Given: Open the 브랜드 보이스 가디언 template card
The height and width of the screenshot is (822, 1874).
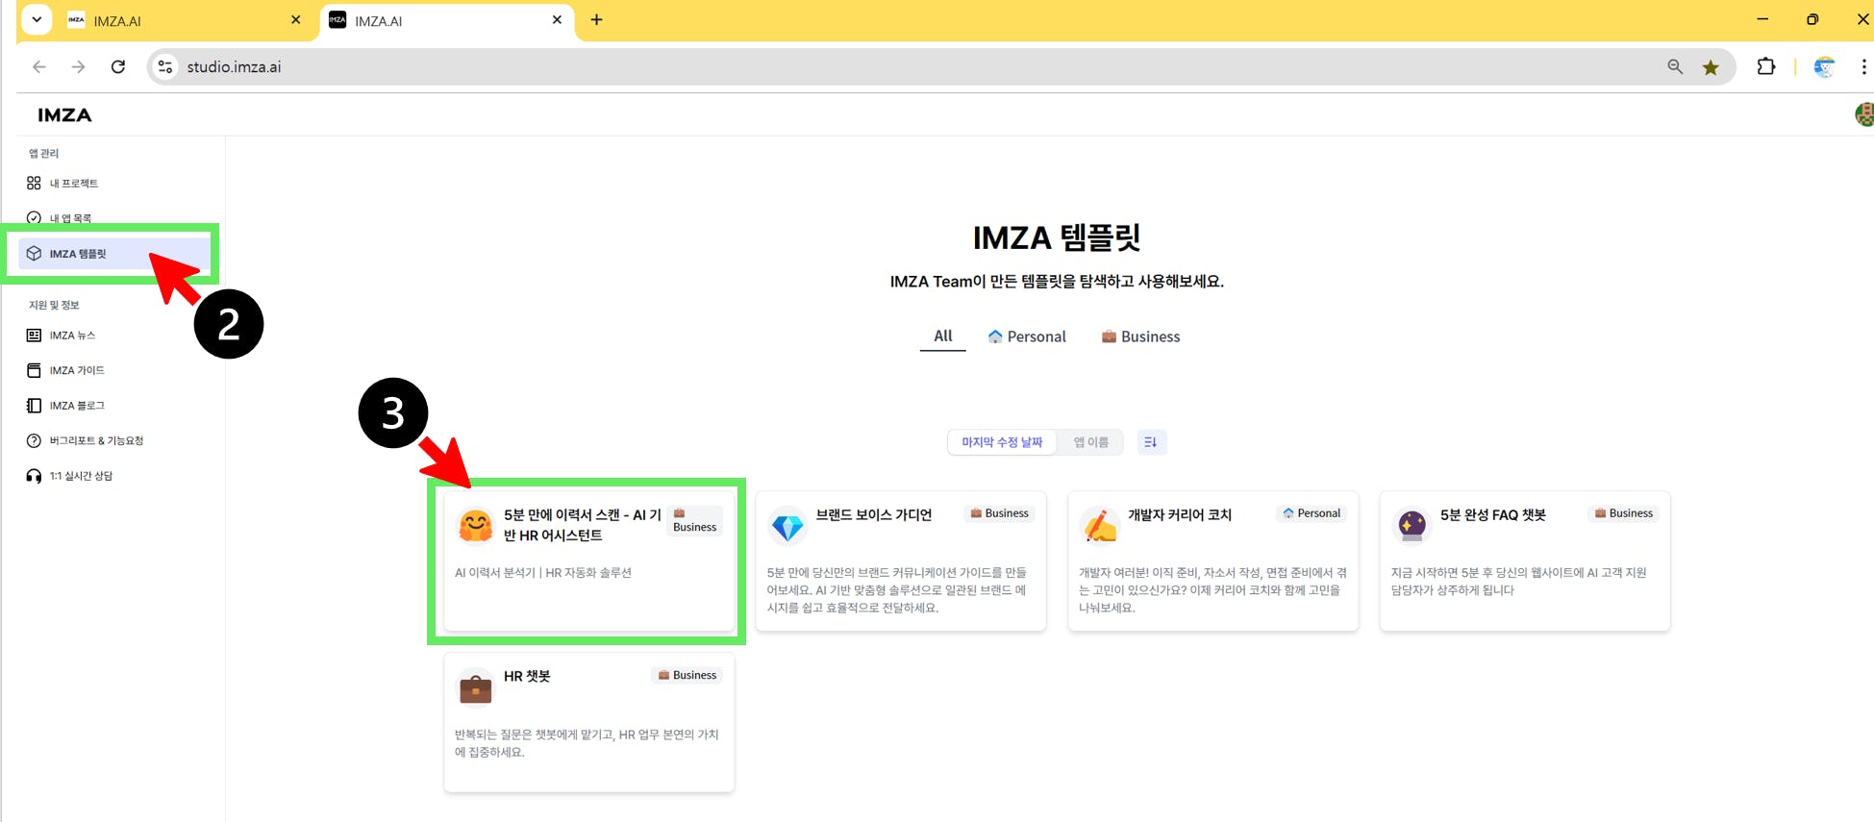Looking at the screenshot, I should pos(900,561).
